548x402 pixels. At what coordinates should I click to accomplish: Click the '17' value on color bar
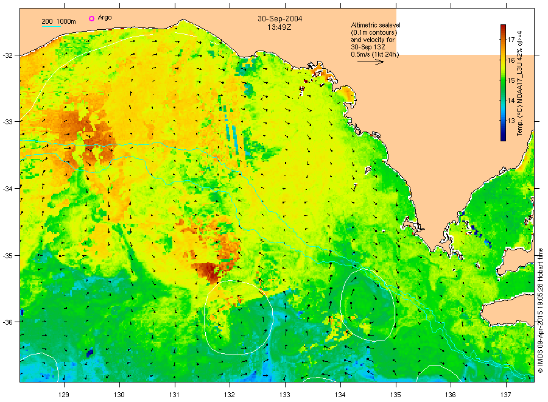(511, 40)
